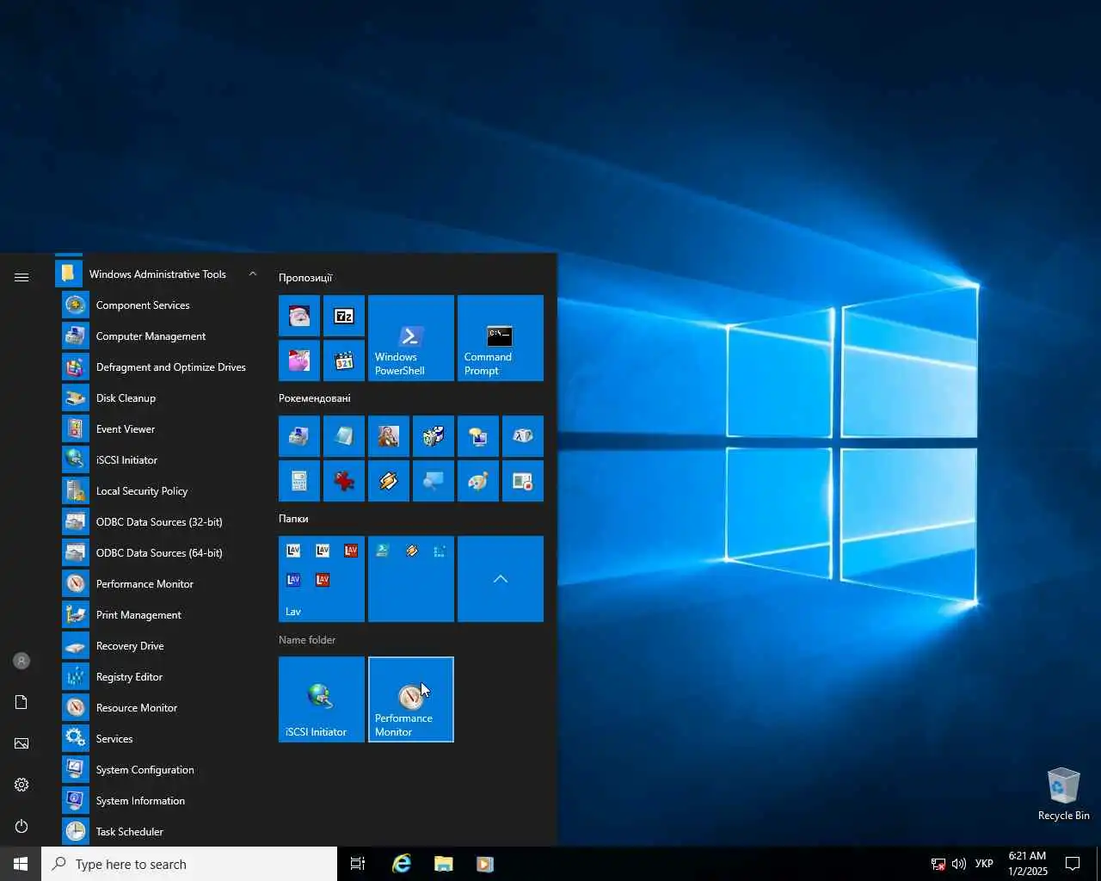
Task: Click the iSCSI Initiator tile
Action: (322, 699)
